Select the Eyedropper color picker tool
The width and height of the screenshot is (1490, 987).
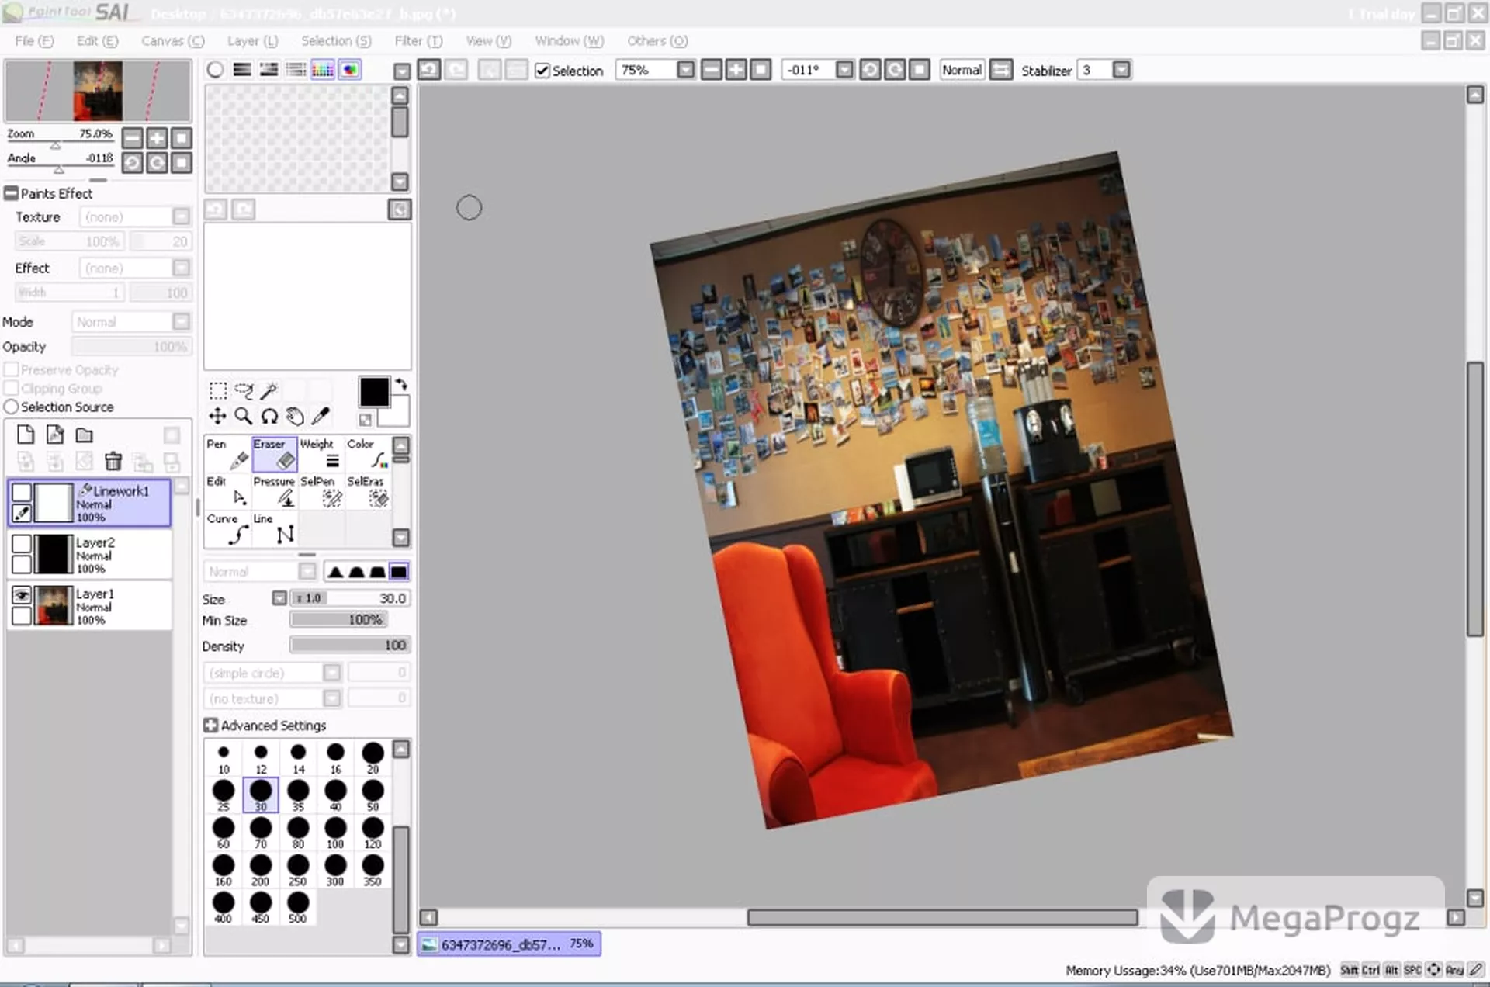pyautogui.click(x=321, y=417)
